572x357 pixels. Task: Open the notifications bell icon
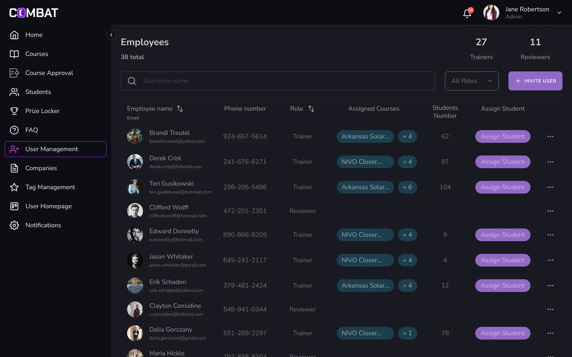tap(467, 13)
